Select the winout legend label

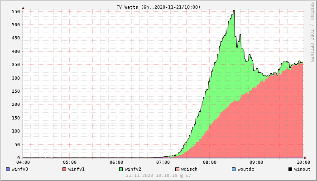tap(302, 169)
